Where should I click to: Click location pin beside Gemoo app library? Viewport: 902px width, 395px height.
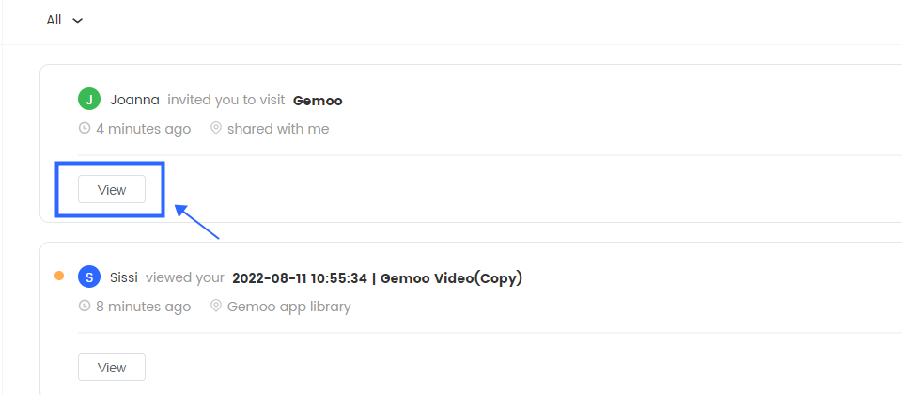click(216, 306)
